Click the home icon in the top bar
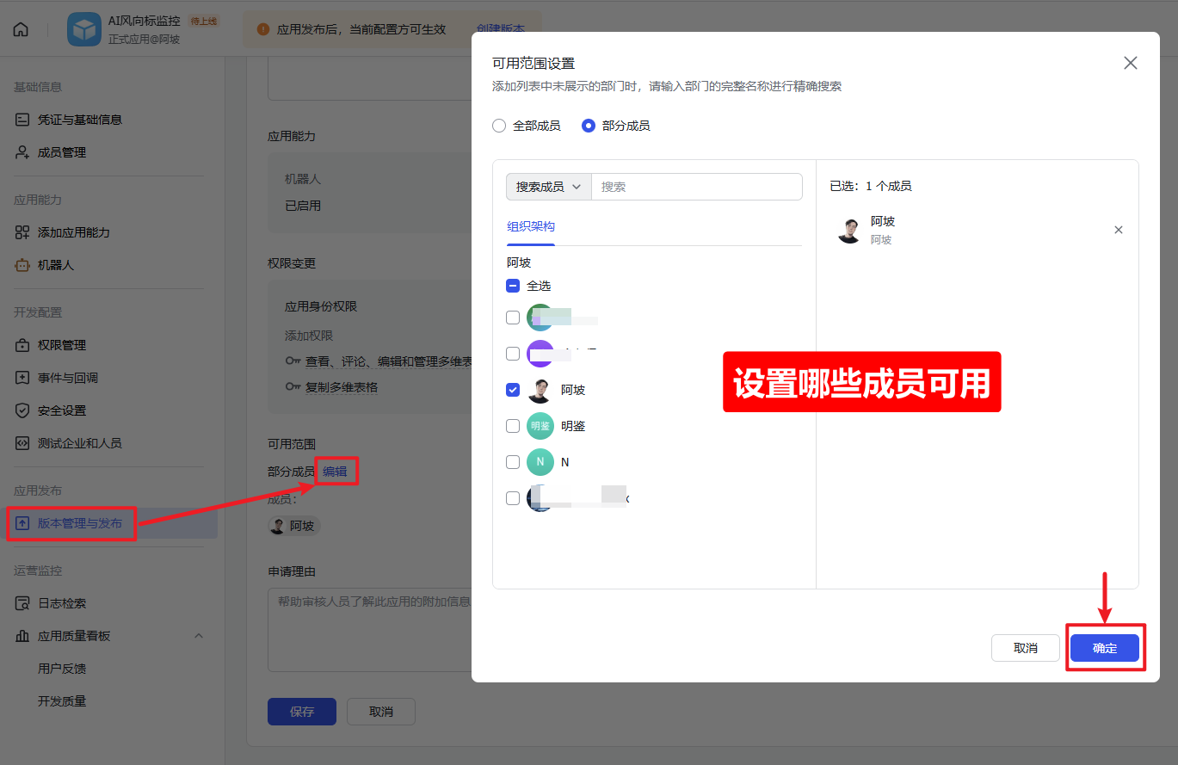This screenshot has width=1178, height=765. pyautogui.click(x=21, y=29)
